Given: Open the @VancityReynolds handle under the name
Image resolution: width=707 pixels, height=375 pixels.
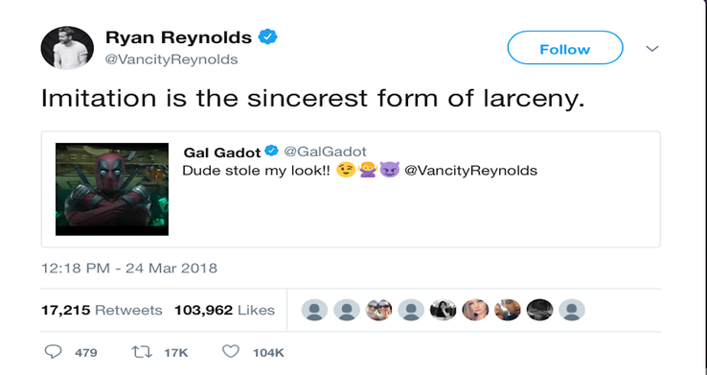Looking at the screenshot, I should tap(171, 59).
